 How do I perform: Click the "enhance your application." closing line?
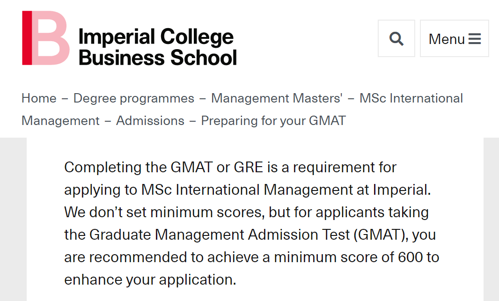(150, 279)
